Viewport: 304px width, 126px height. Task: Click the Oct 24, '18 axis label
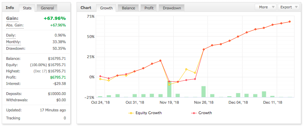pyautogui.click(x=100, y=102)
